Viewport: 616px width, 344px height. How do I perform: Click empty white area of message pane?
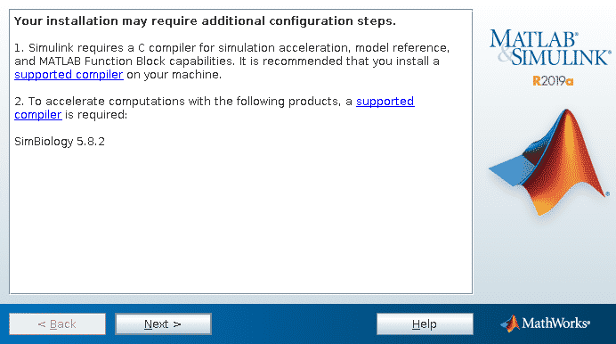(240, 220)
